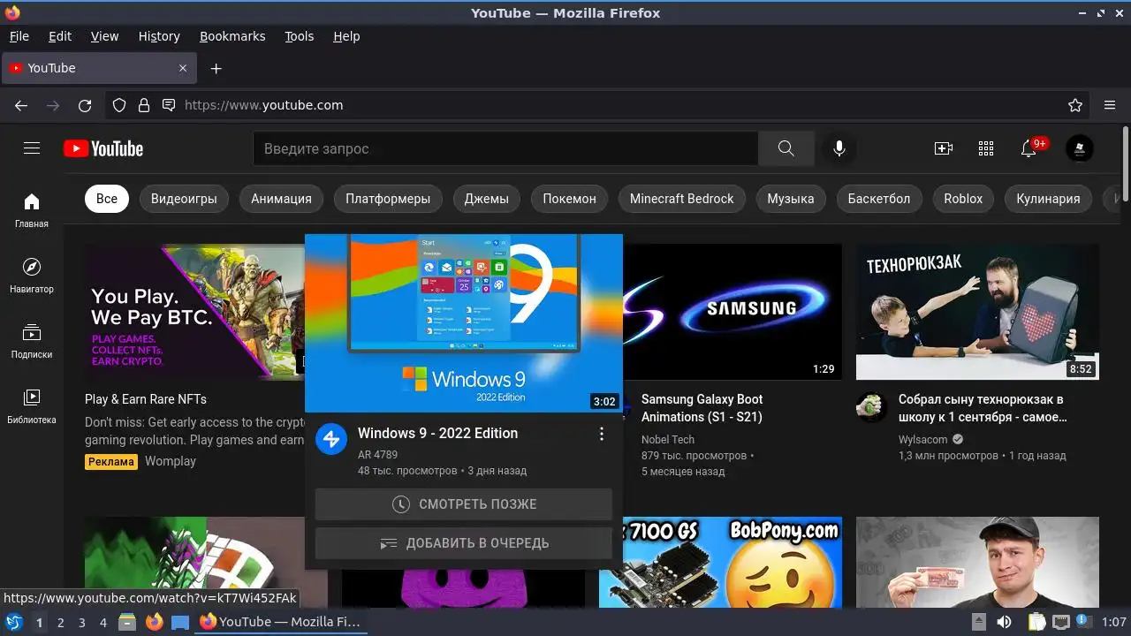Open the Tools menu
1131x636 pixels.
click(300, 36)
